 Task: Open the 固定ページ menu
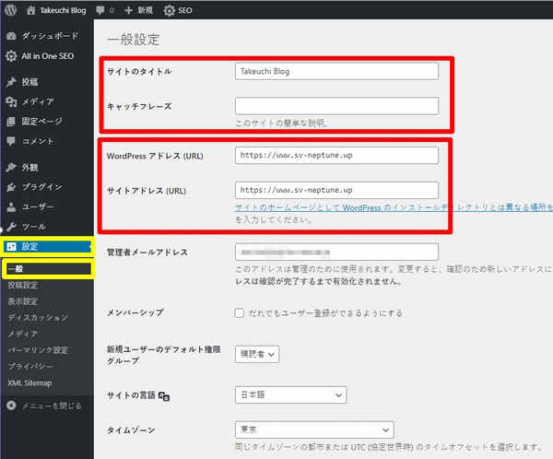point(42,122)
